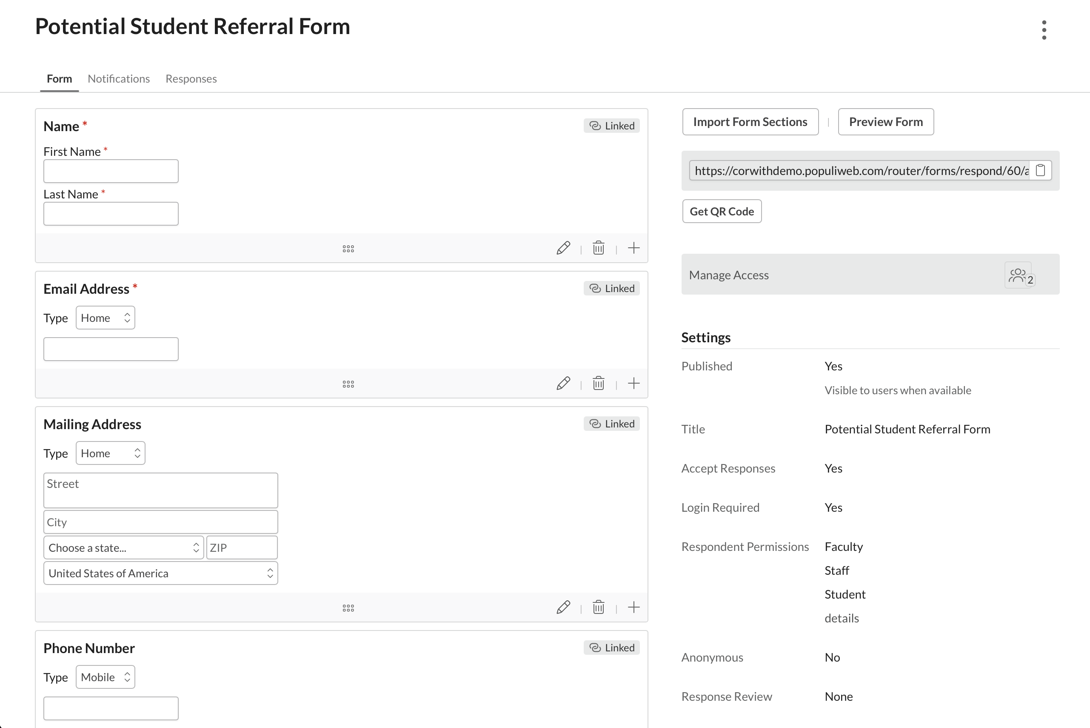1090x728 pixels.
Task: Open the Phone Number Type dropdown showing Mobile
Action: pyautogui.click(x=105, y=677)
